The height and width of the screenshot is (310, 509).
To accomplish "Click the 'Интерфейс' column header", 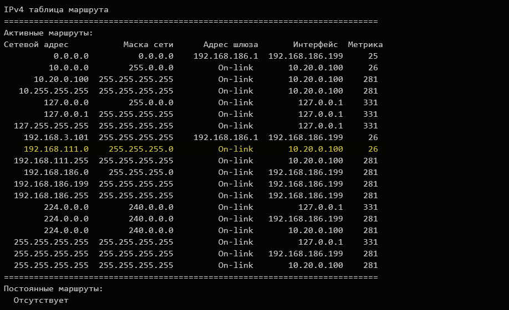I will click(x=315, y=45).
